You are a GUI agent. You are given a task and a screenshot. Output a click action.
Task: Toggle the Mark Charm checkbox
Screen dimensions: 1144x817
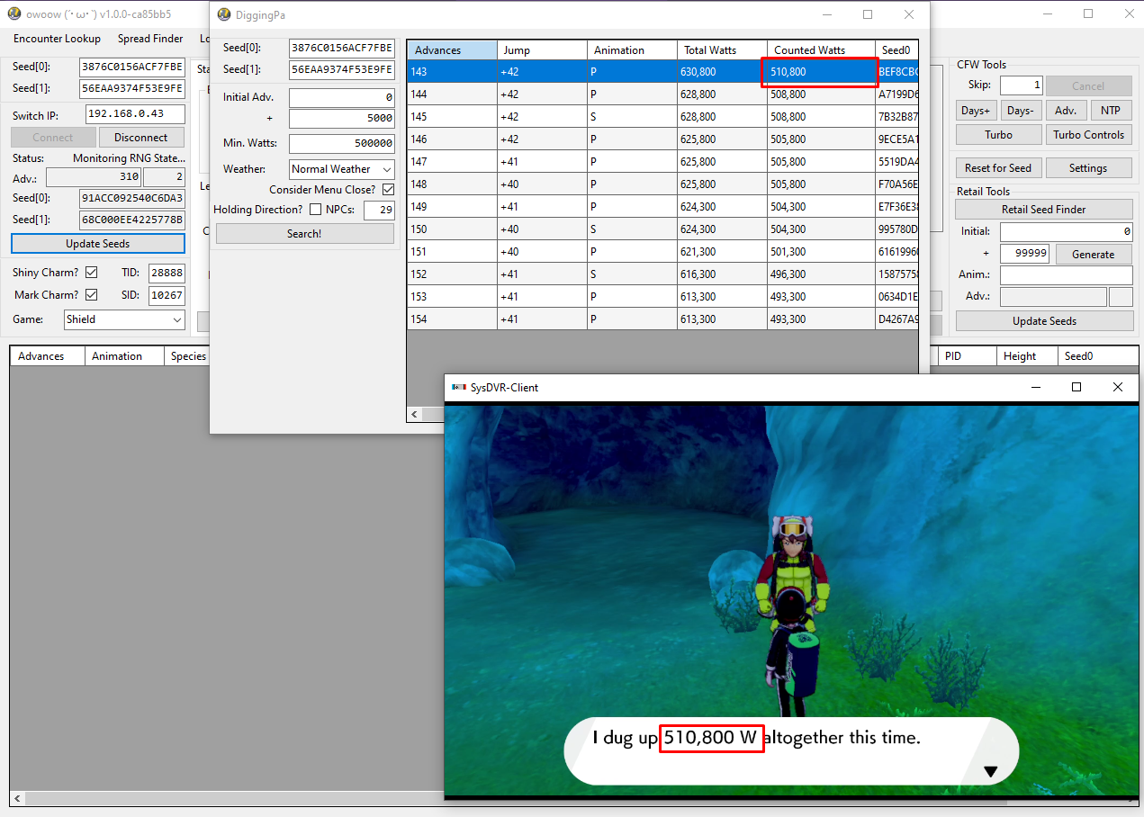[91, 294]
